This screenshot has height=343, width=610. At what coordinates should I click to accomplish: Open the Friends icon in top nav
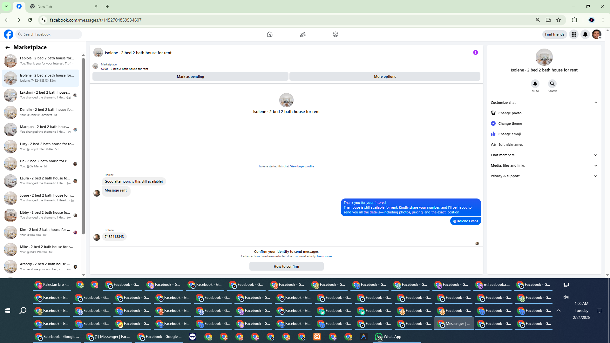tap(302, 34)
